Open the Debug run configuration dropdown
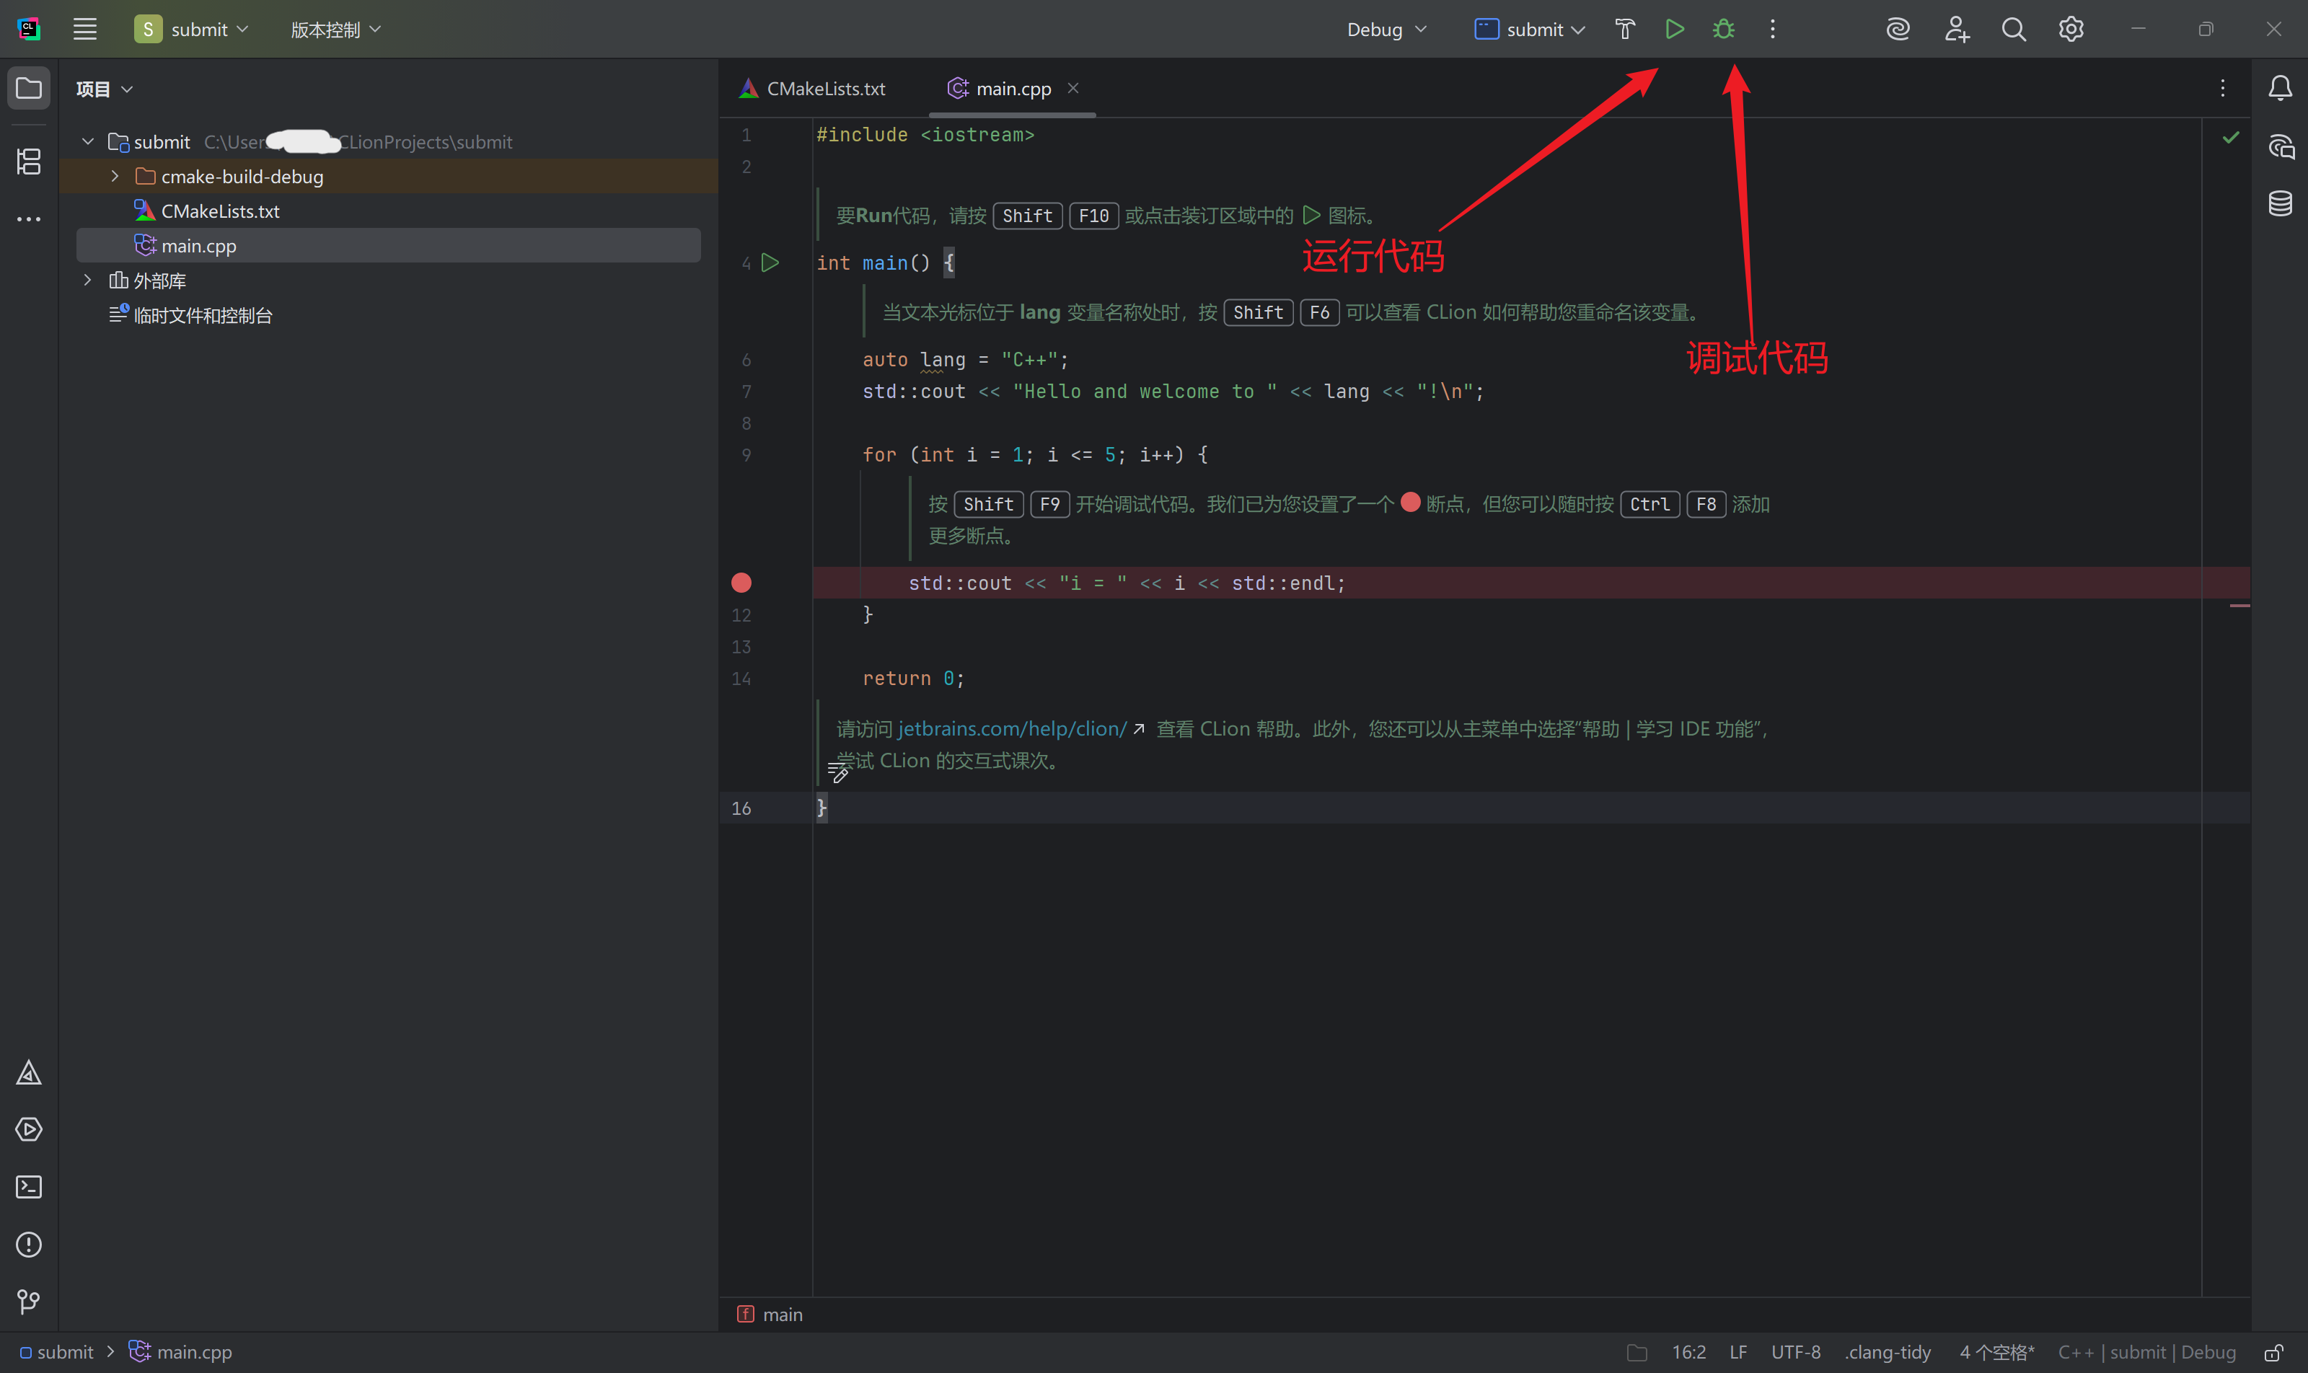Image resolution: width=2308 pixels, height=1373 pixels. [1383, 29]
